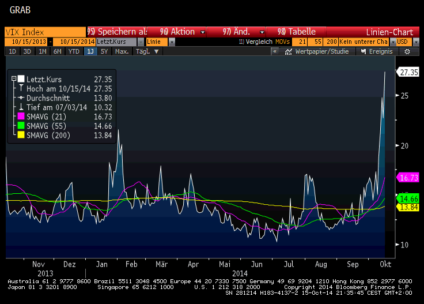The height and width of the screenshot is (304, 424).
Task: Click the USD currency field
Action: click(404, 42)
